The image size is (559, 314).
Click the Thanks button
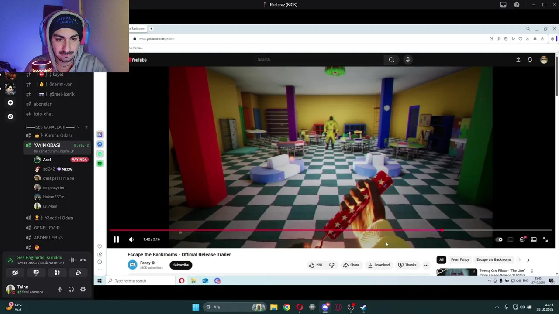(x=407, y=265)
